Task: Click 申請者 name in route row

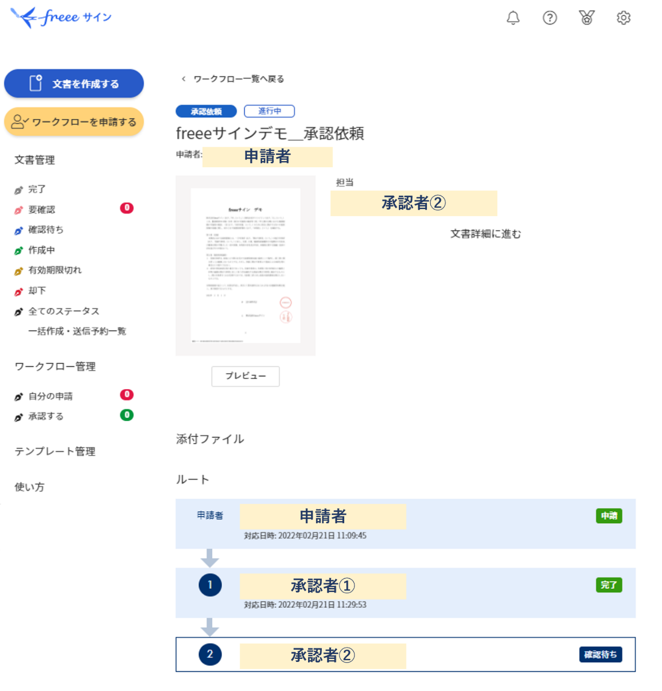Action: [x=323, y=517]
